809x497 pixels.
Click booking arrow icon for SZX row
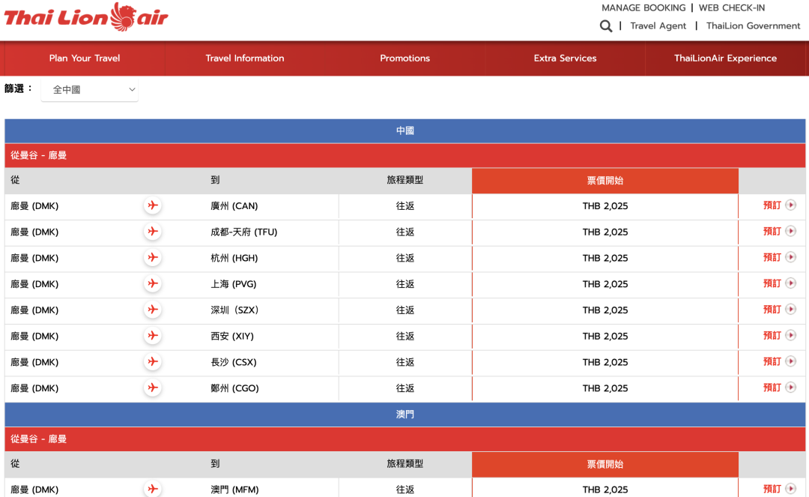click(790, 309)
